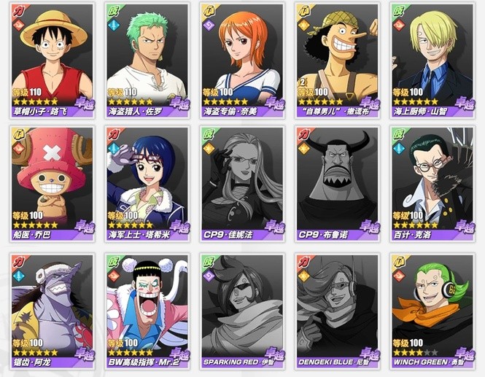Image resolution: width=485 pixels, height=377 pixels.
Task: Click the 心 type badge on Chopper card
Action: (x=18, y=134)
